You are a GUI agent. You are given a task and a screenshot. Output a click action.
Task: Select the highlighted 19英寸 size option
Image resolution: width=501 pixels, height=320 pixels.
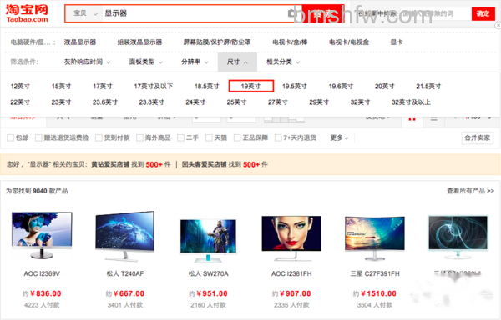coord(251,86)
